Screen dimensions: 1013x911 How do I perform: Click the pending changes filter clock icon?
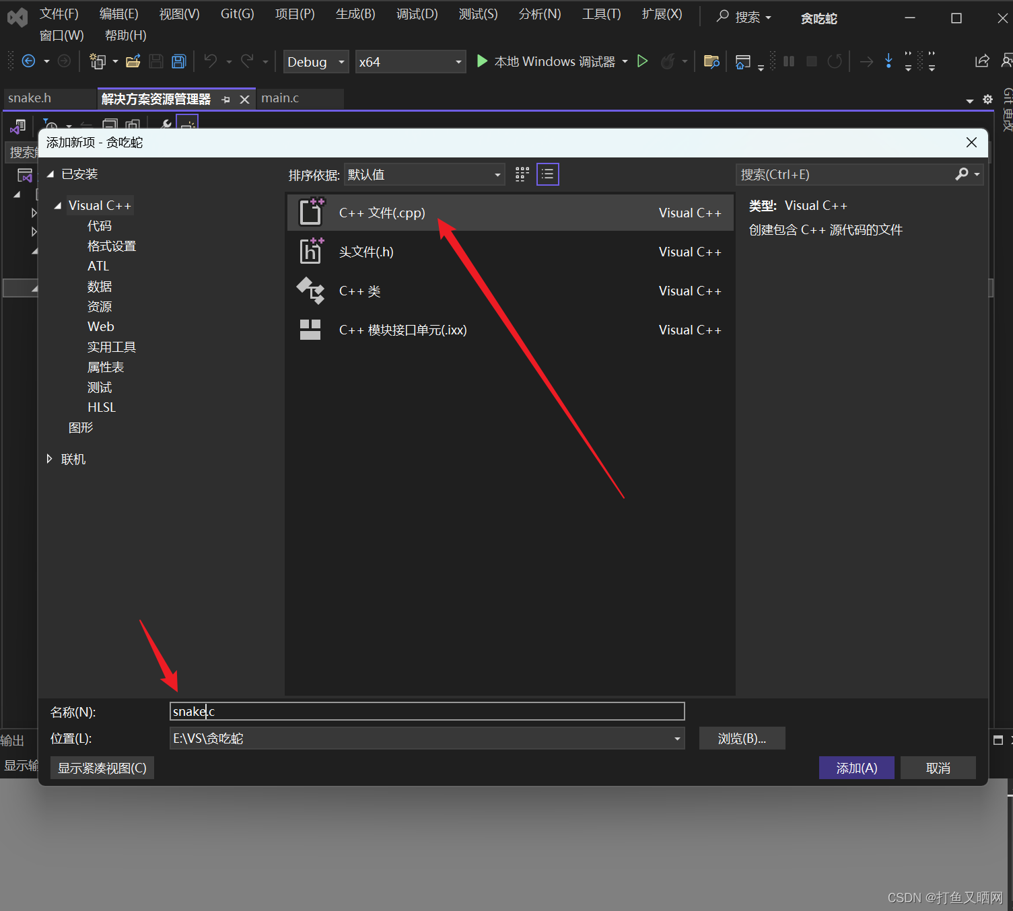coord(50,126)
